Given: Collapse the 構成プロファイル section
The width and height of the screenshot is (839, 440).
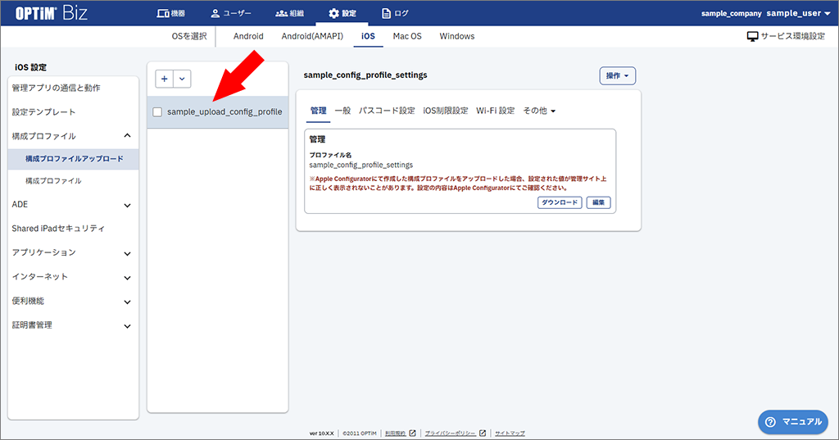Looking at the screenshot, I should (127, 136).
